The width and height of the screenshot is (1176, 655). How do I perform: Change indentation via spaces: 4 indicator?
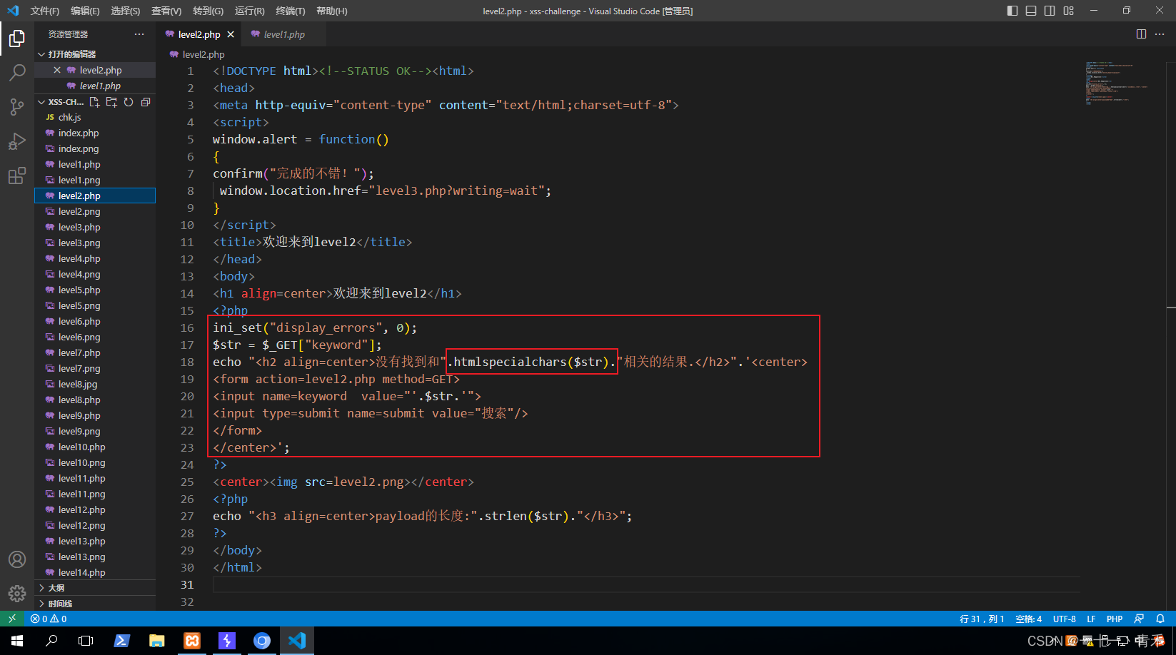pyautogui.click(x=1029, y=619)
